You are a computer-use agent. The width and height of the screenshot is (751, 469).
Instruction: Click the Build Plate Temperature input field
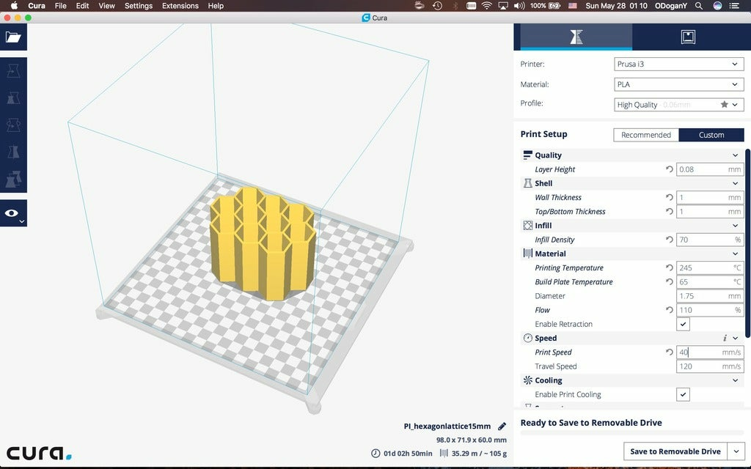pyautogui.click(x=710, y=281)
